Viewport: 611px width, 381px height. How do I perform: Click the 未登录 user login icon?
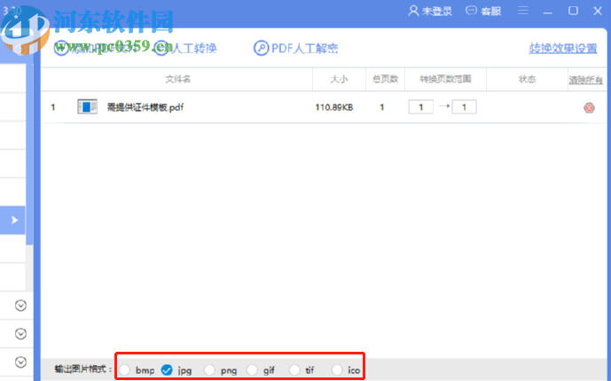tap(413, 11)
